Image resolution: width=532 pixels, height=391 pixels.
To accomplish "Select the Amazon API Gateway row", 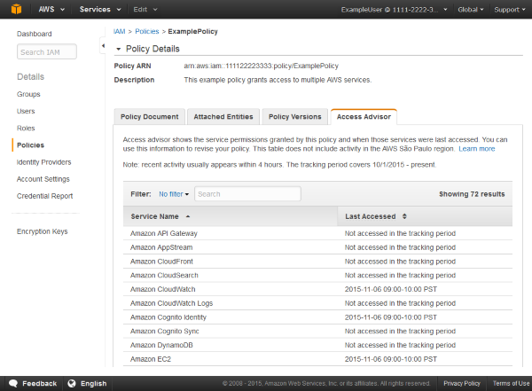I will tap(317, 233).
